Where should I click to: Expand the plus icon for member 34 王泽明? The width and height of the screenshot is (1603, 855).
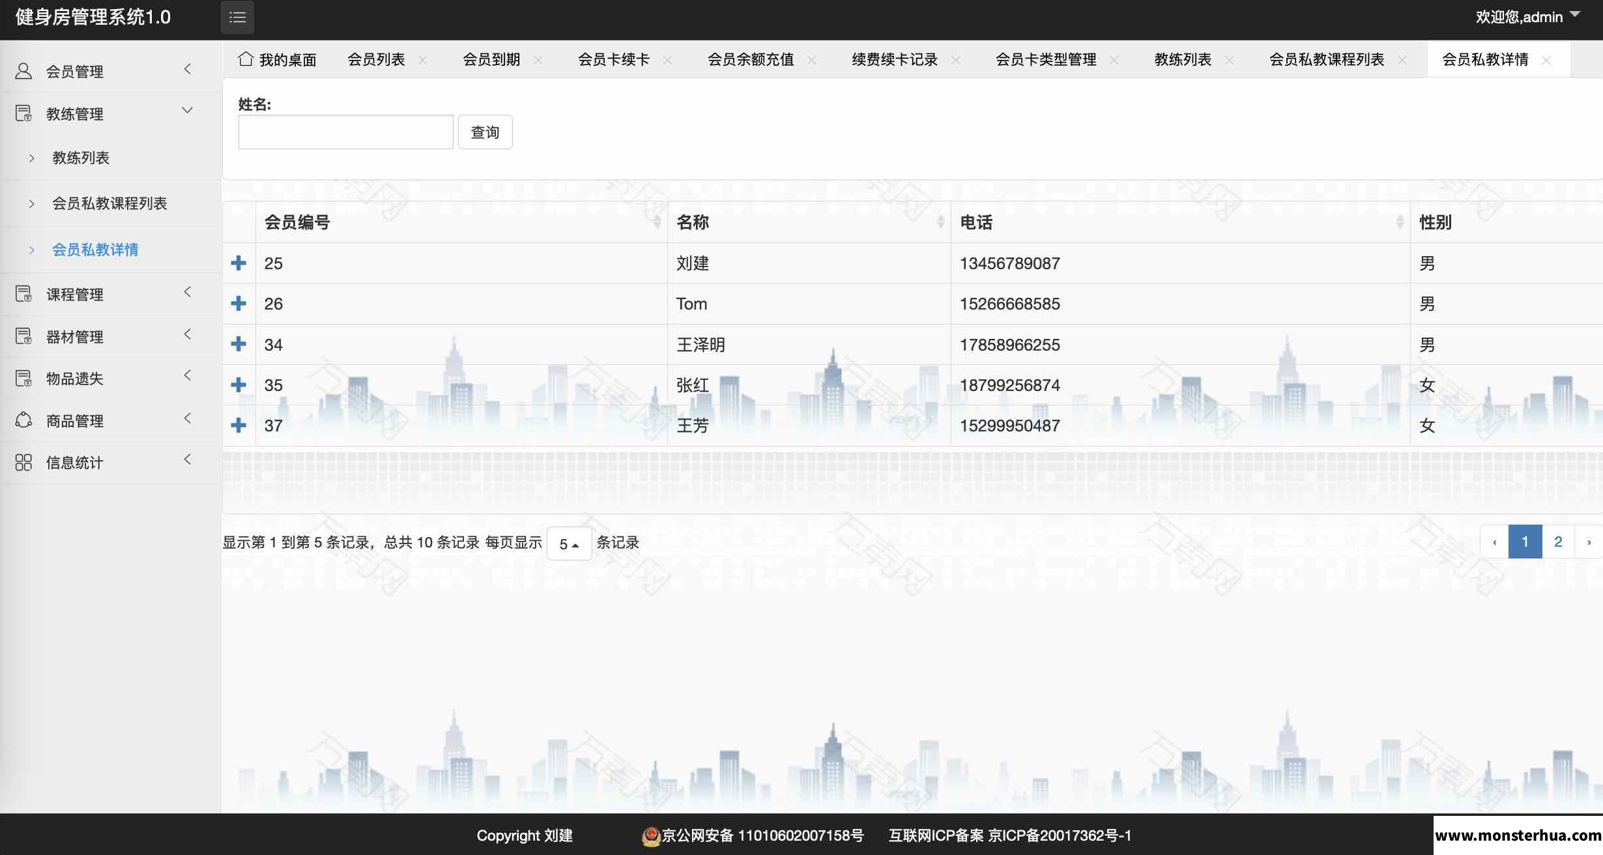pyautogui.click(x=238, y=344)
